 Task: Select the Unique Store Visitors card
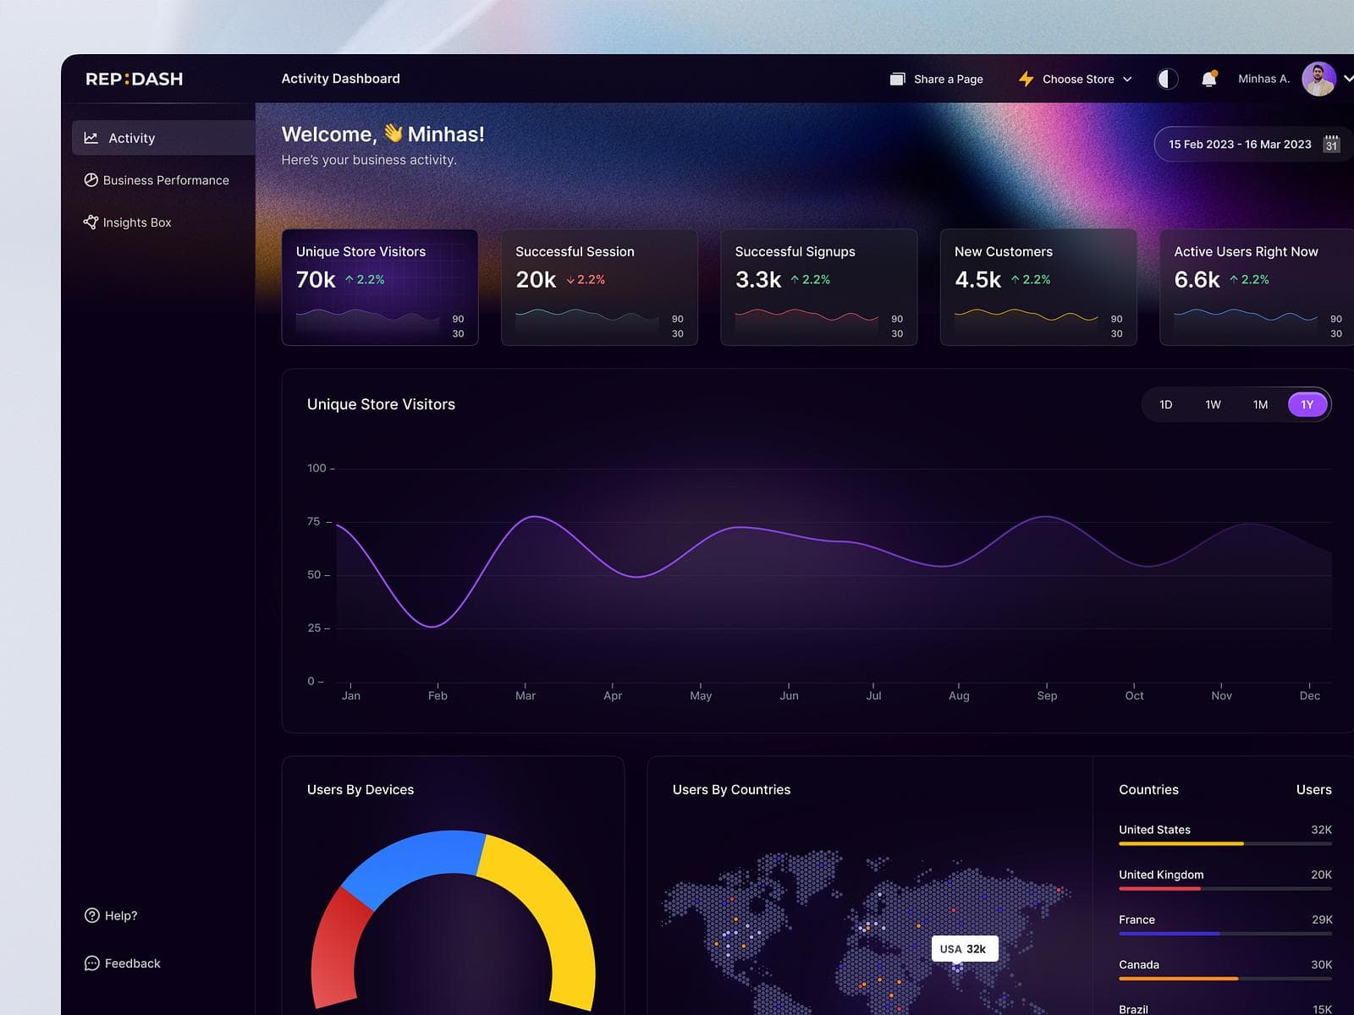(380, 287)
